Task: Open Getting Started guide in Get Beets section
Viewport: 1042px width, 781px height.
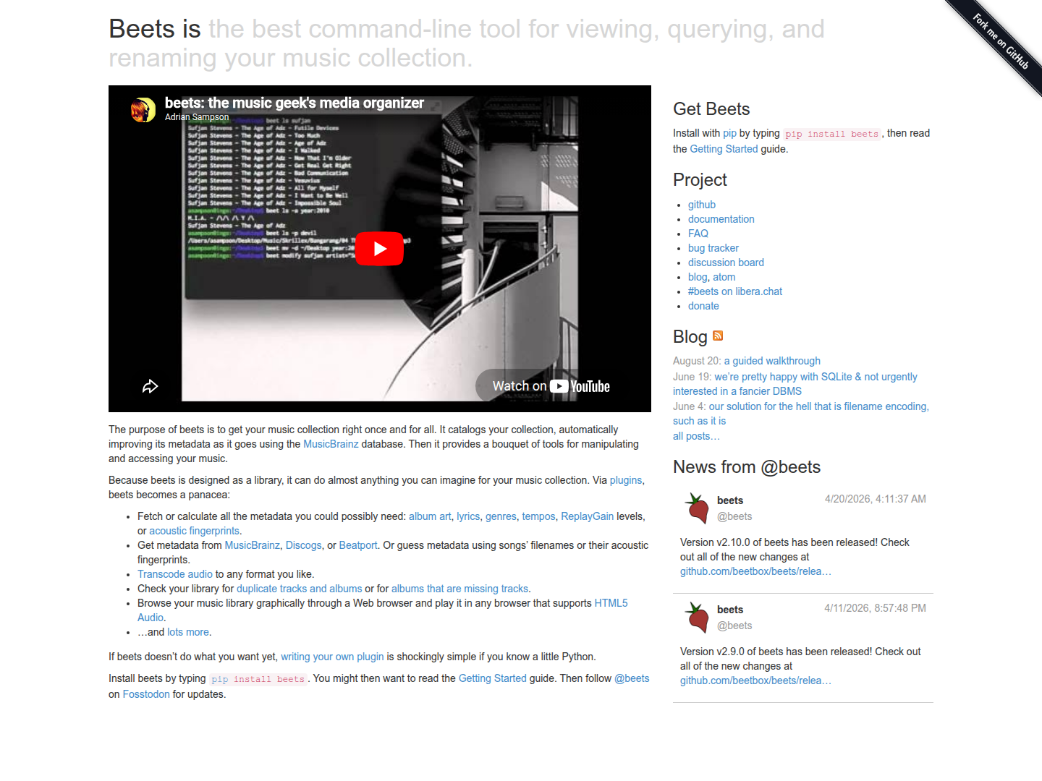Action: coord(724,149)
